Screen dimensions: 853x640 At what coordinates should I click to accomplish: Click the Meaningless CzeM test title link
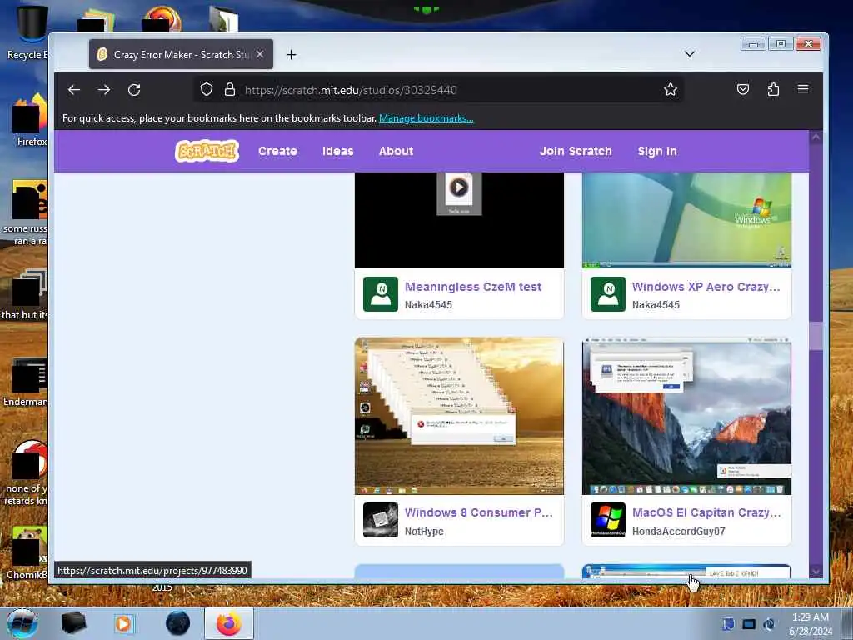tap(473, 287)
